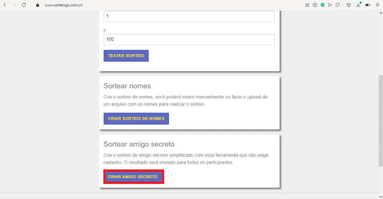Viewport: 383px width, 199px height.
Task: Focus the maximum number field containing 100
Action: [189, 39]
